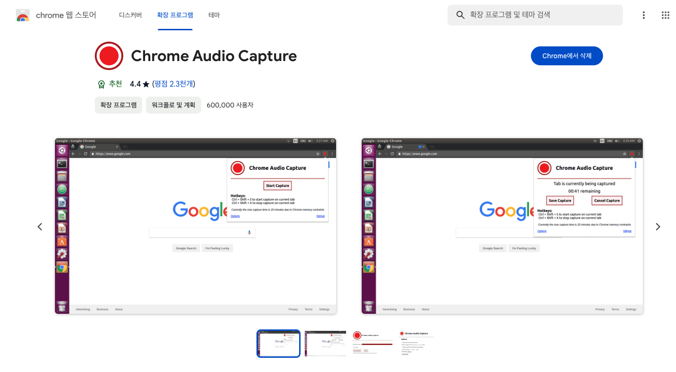Click the 워크플로 및 계획 category chip
676x372 pixels.
tap(174, 105)
